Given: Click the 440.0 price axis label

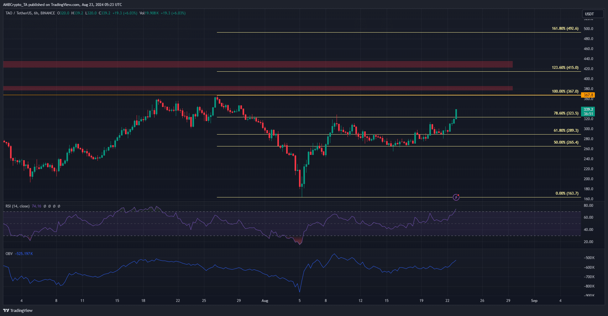Looking at the screenshot, I should (588, 59).
